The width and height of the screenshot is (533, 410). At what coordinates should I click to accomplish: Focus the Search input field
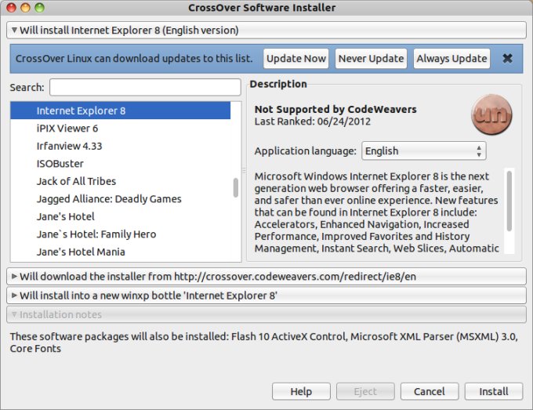click(145, 87)
